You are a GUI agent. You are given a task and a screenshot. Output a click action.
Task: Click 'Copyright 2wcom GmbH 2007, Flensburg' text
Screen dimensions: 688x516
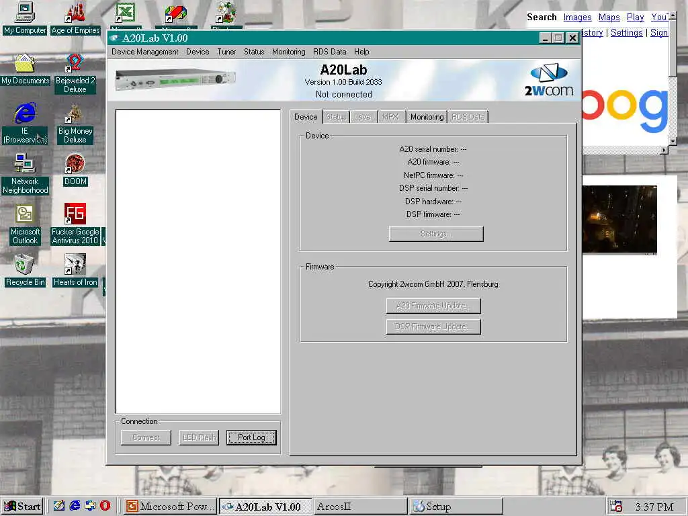click(x=433, y=284)
